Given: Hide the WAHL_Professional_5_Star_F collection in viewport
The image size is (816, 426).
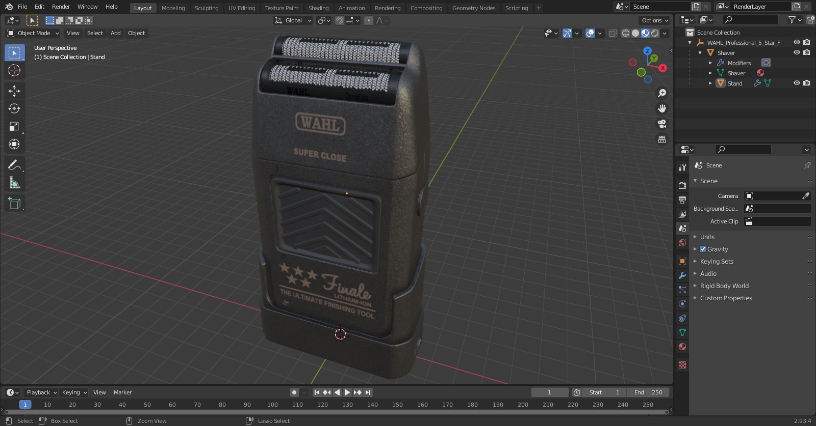Looking at the screenshot, I should 797,42.
